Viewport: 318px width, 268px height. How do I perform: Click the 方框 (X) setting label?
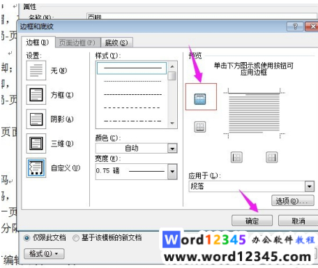62,95
